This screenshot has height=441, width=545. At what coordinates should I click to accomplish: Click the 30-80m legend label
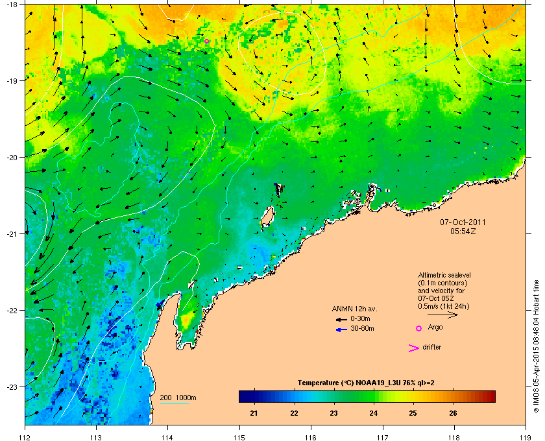362,328
